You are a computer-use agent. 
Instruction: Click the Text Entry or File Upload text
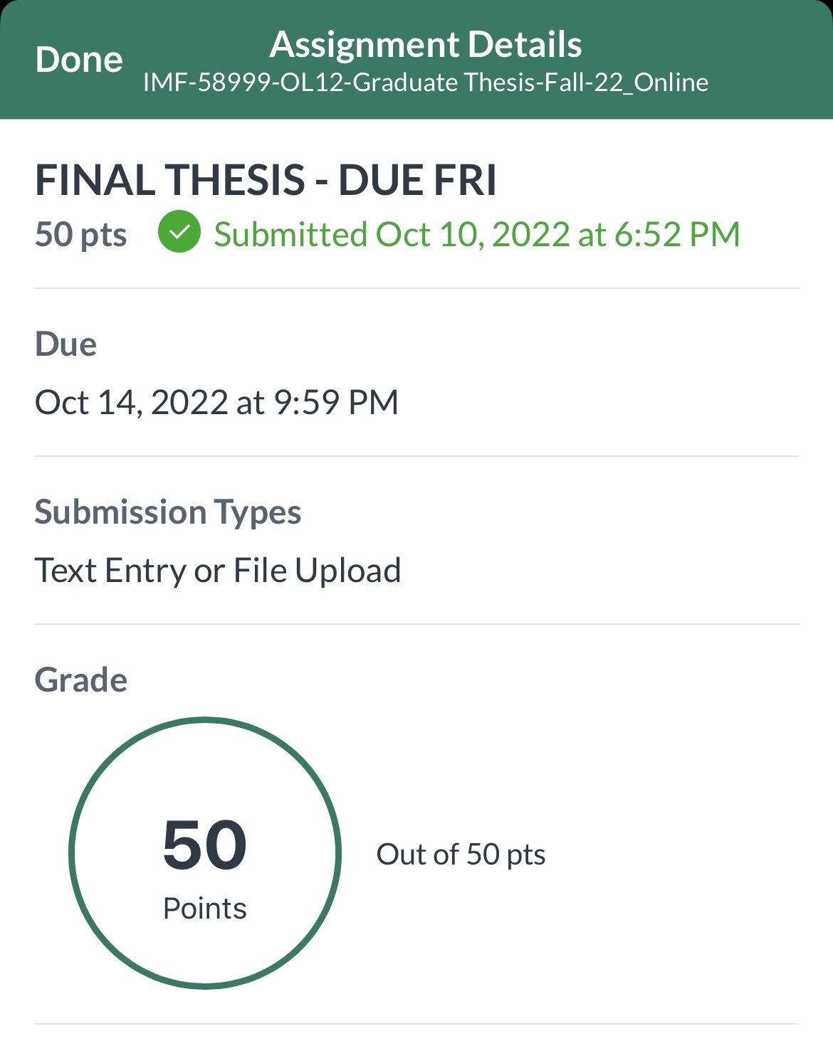pyautogui.click(x=218, y=571)
